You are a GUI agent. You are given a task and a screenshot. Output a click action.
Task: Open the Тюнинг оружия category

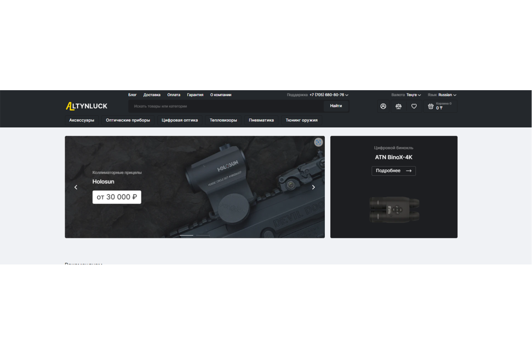click(301, 120)
